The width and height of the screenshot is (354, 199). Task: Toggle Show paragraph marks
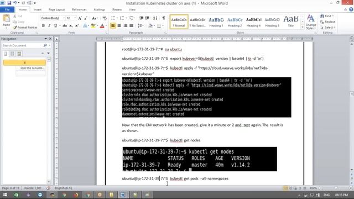click(164, 18)
